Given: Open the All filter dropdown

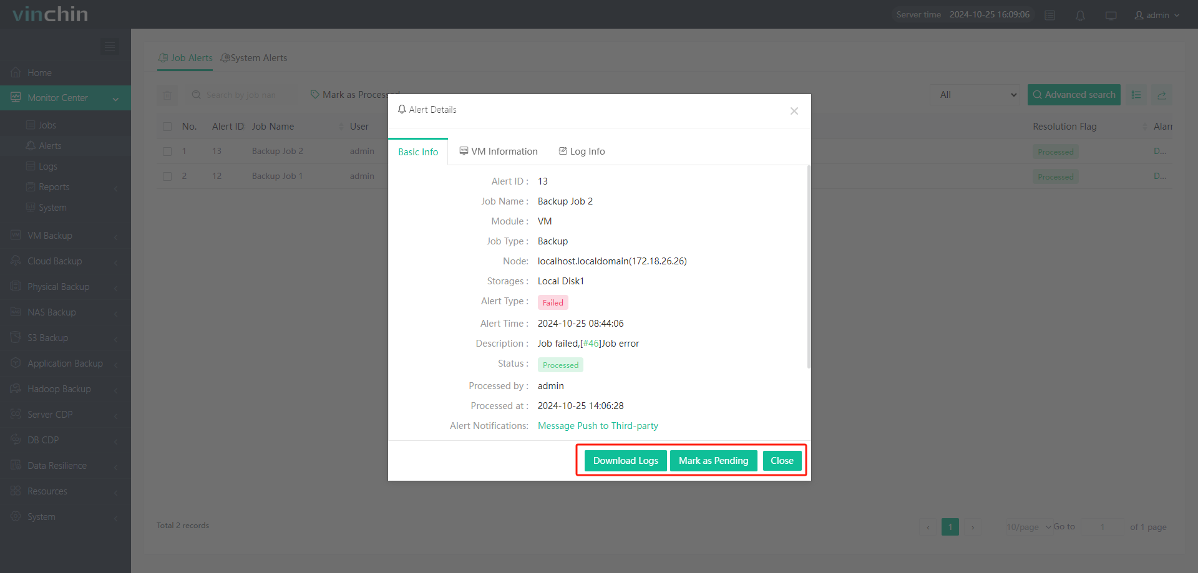Looking at the screenshot, I should click(975, 95).
